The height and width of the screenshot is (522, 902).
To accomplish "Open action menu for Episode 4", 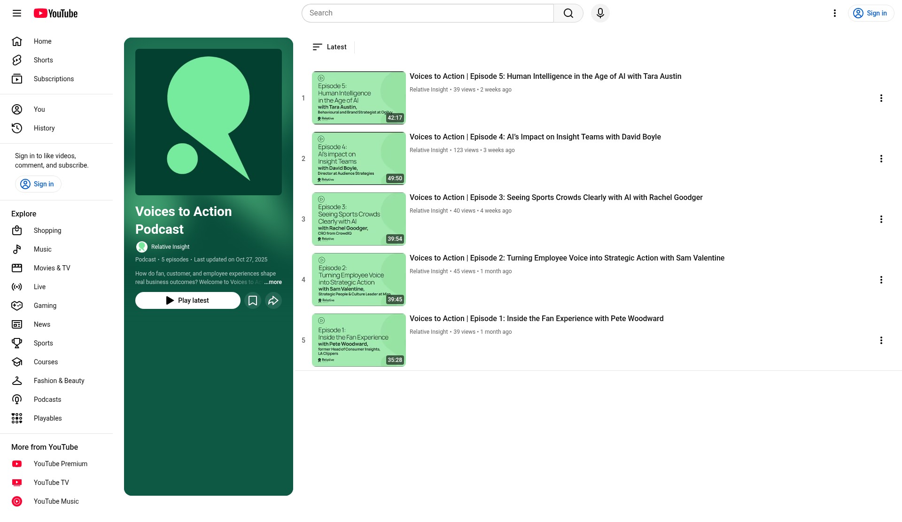I will coord(881,159).
